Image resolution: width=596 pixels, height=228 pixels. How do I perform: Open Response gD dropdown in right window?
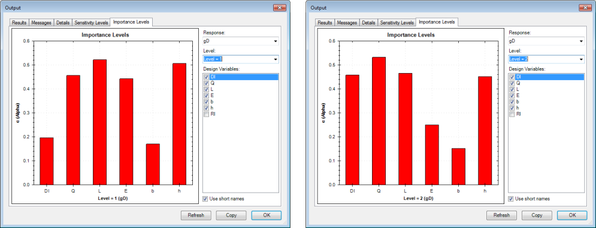[x=547, y=41]
